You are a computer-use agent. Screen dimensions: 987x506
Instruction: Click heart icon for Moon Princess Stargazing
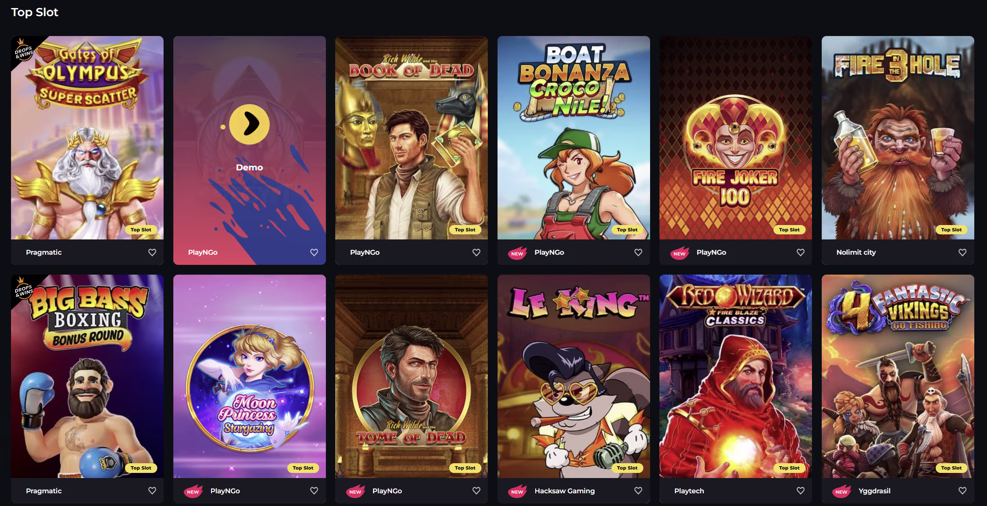(314, 491)
